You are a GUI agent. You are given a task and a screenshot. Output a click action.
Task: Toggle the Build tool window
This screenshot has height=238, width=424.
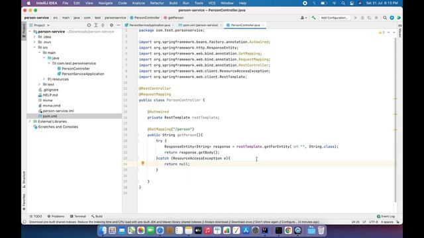pos(97,216)
